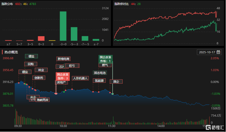Click the 房地产 hotspot tag
This screenshot has width=226, height=132.
pos(61,82)
